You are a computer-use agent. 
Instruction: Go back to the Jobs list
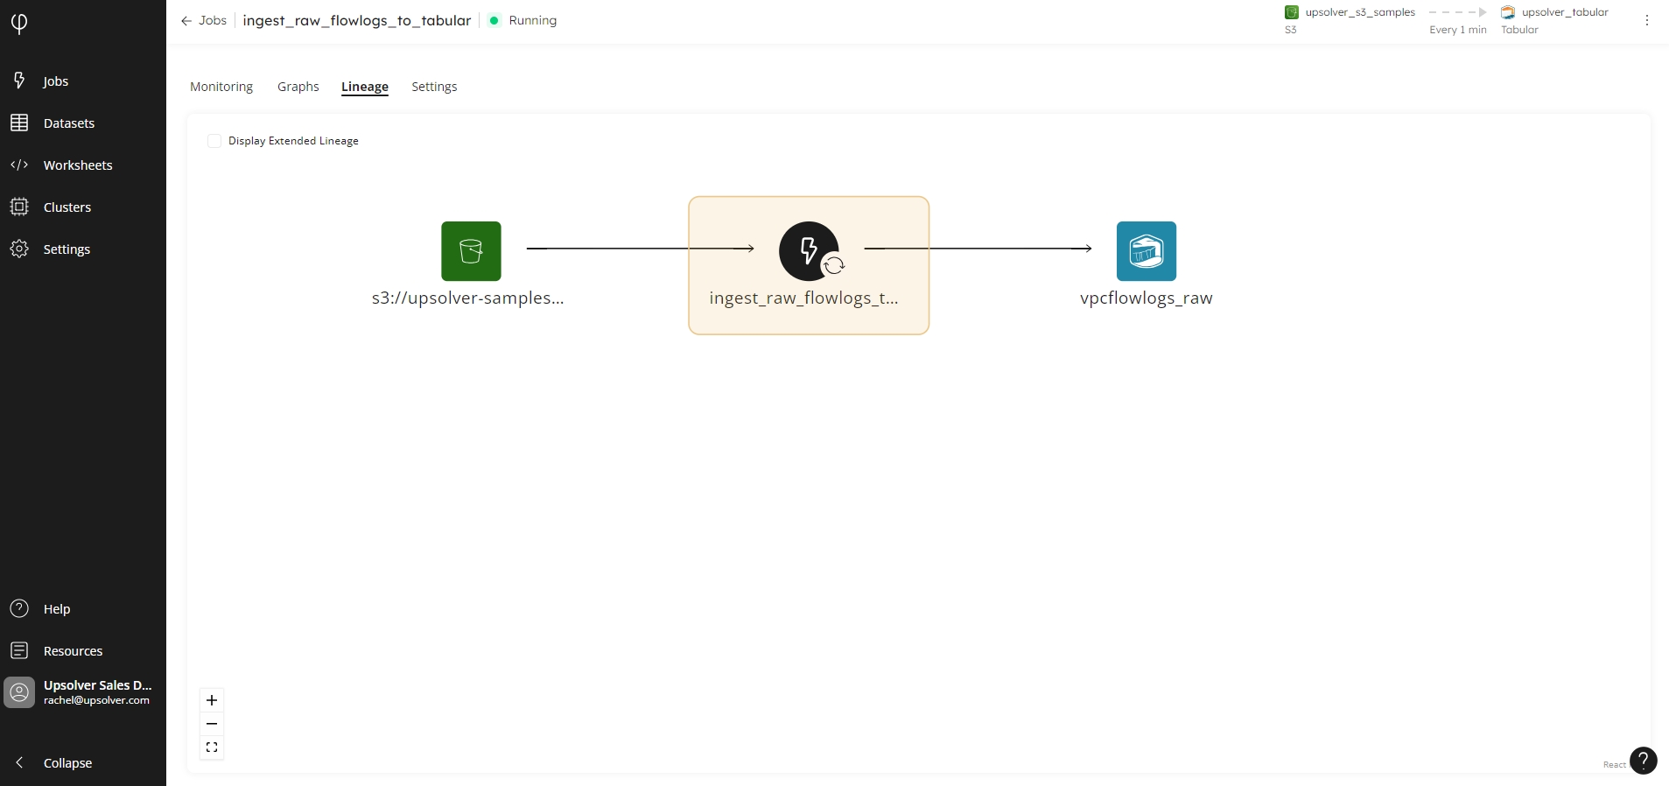(x=204, y=21)
